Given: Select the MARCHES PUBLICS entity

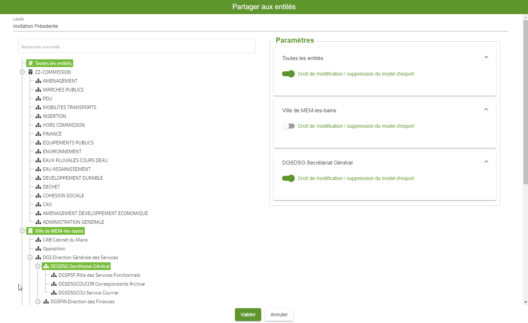Looking at the screenshot, I should 63,90.
